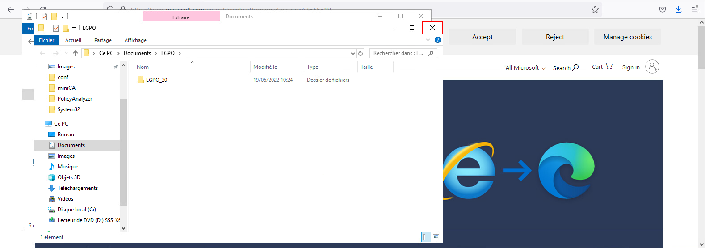Open the Quick Access Toolbar customize dropdown
Viewport: 705px width, 248px height.
(74, 28)
